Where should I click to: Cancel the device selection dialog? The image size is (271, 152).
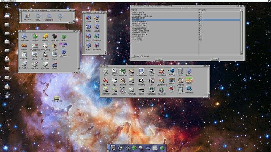point(214,59)
